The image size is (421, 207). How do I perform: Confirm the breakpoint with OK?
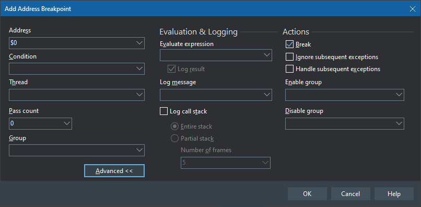307,194
